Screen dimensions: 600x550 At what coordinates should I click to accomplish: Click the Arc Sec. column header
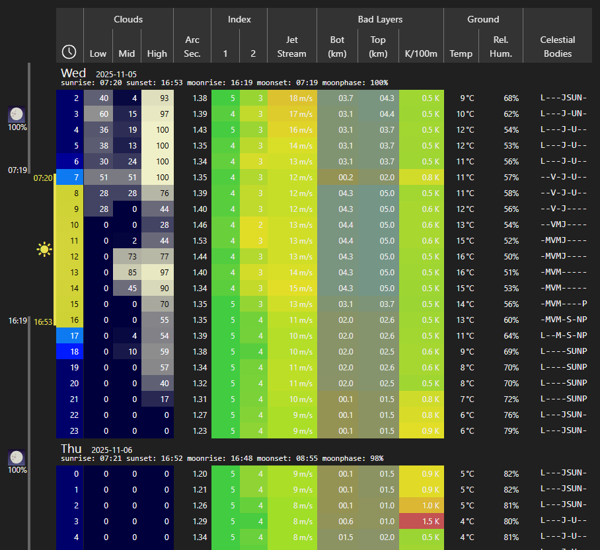[x=192, y=46]
